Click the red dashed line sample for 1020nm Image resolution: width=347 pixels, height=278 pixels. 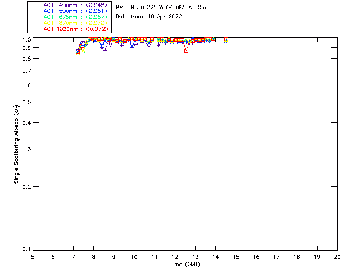tap(35, 29)
